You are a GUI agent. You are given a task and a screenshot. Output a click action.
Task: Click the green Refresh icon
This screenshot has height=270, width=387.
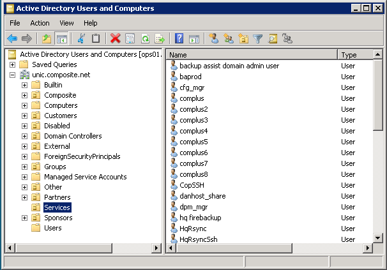pyautogui.click(x=145, y=39)
